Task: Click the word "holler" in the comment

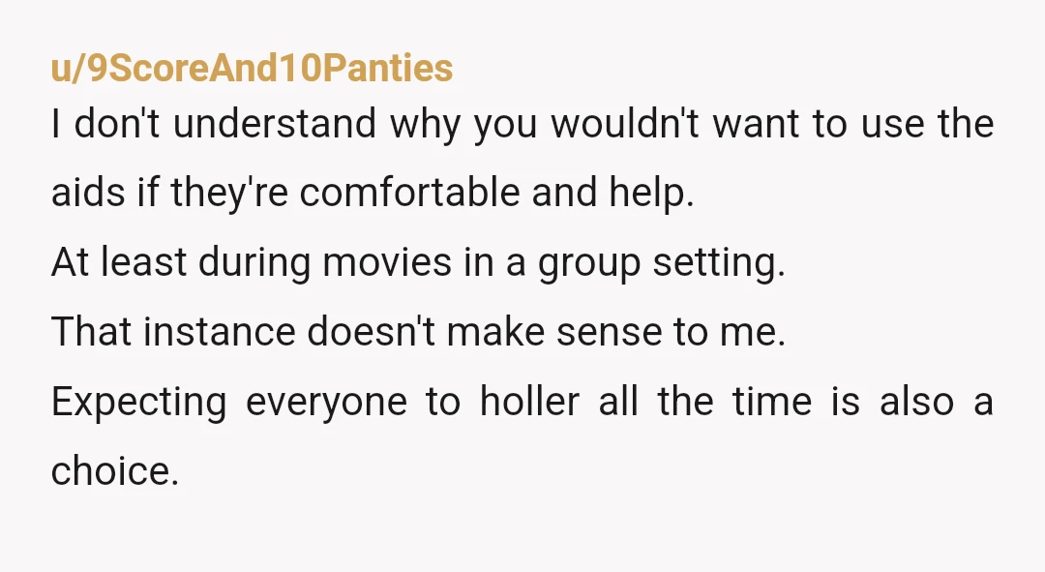Action: click(530, 402)
